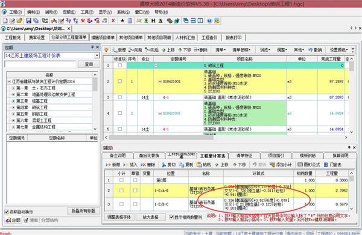This screenshot has width=362, height=235.
Task: Switch to 费率设置 tab
Action: point(37,37)
